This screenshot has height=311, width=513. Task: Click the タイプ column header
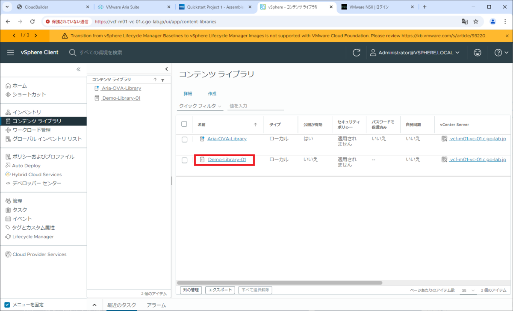[275, 124]
